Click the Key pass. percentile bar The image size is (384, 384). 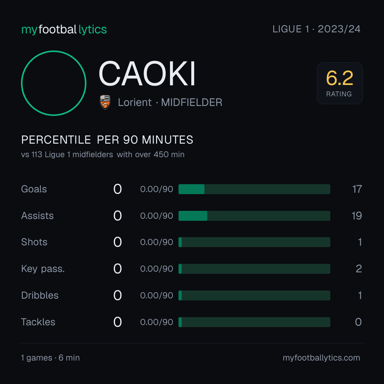[x=254, y=269]
